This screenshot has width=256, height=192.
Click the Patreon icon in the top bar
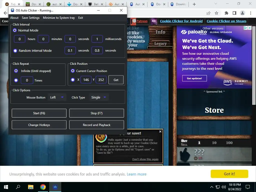(134, 21)
